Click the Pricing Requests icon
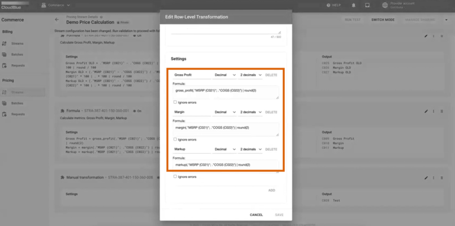 click(4, 114)
